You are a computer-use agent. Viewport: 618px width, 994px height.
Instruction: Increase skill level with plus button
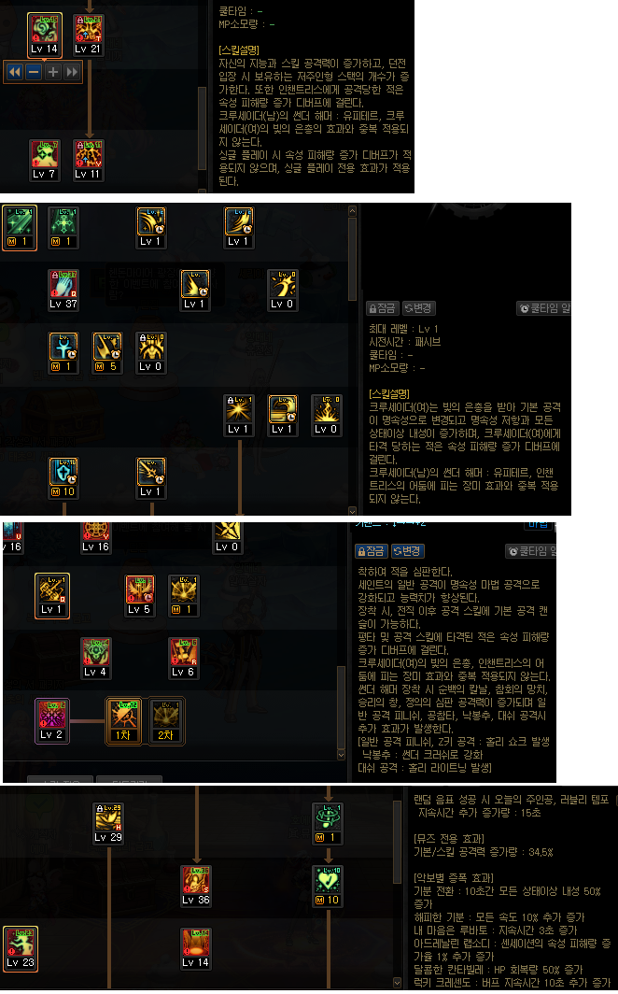(x=53, y=72)
